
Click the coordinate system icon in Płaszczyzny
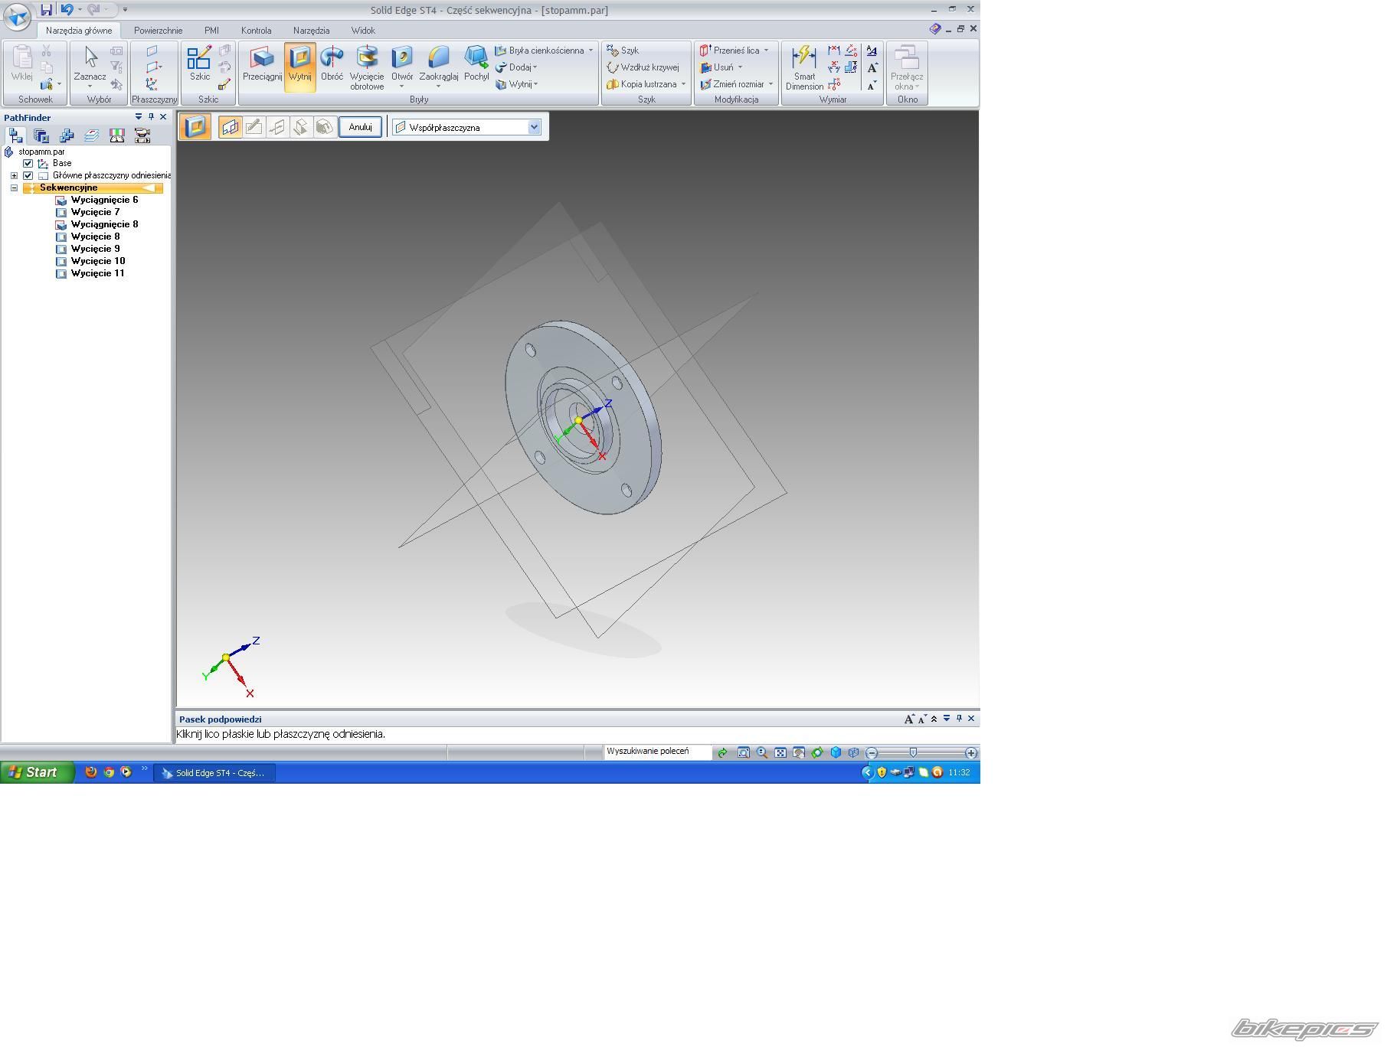point(152,84)
